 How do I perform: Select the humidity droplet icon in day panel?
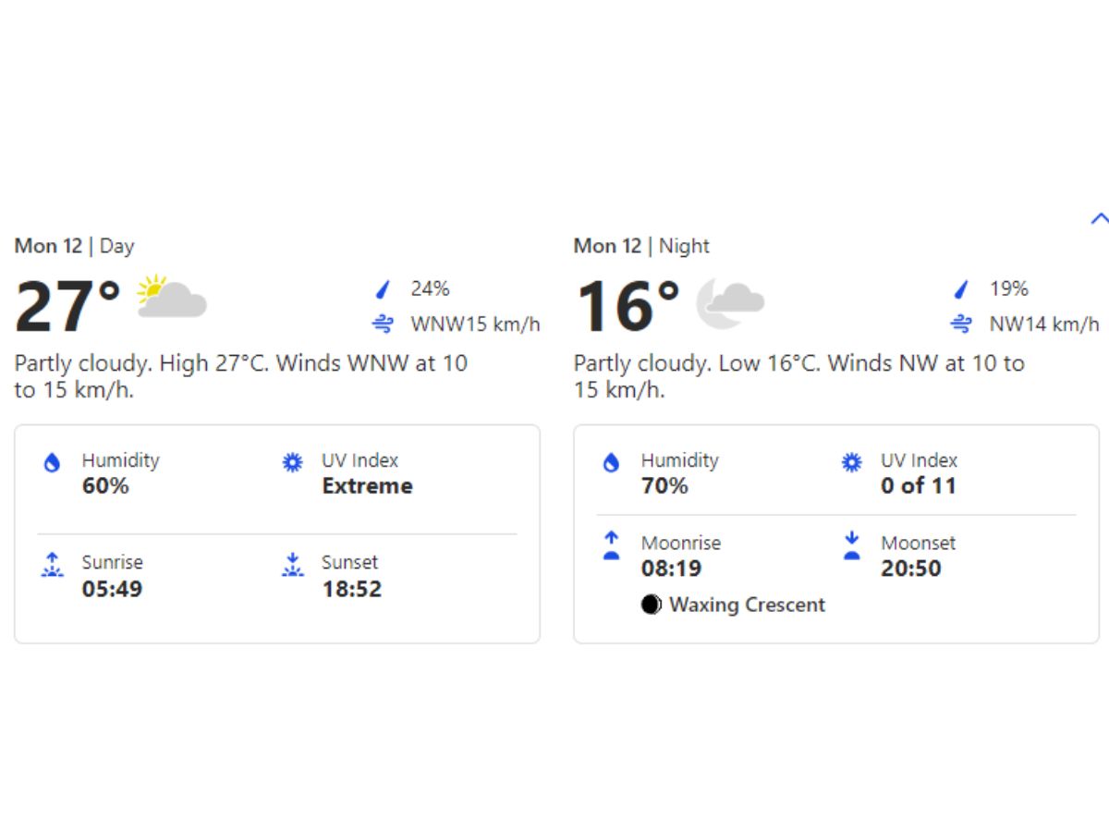pyautogui.click(x=53, y=461)
